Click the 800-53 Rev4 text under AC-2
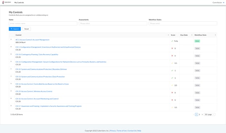 [x=21, y=43]
